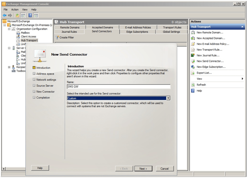Click the Recipient Configuration node icon
The width and height of the screenshot is (251, 179).
point(14,67)
